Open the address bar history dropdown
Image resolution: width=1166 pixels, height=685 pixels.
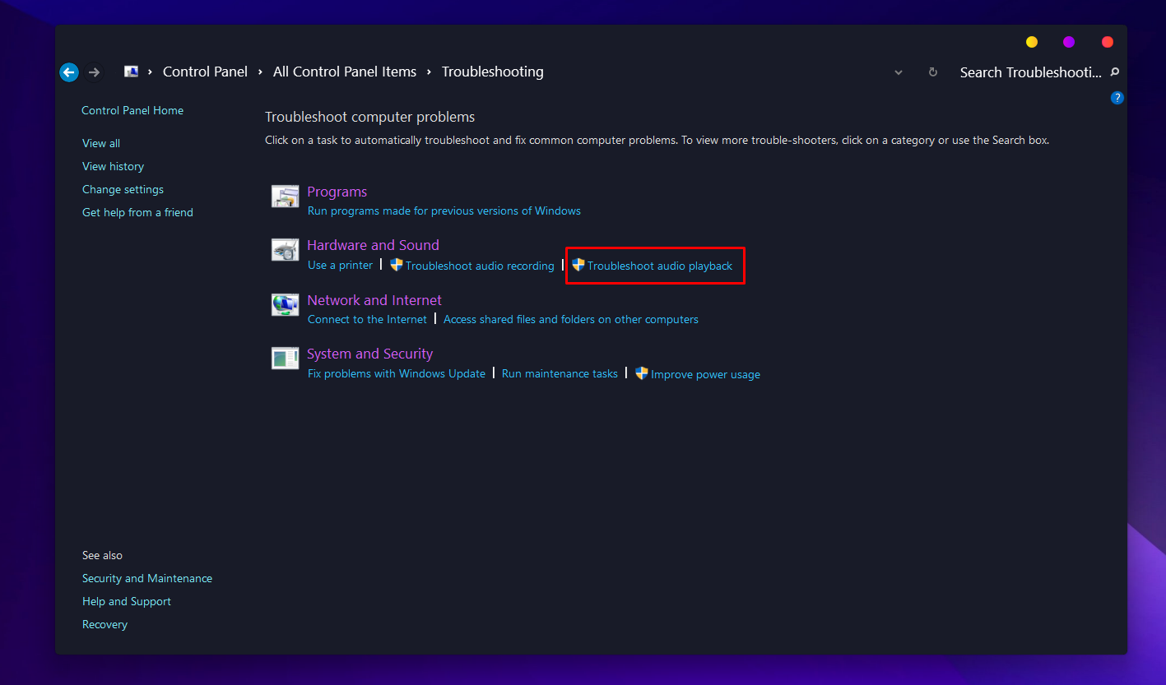click(899, 72)
